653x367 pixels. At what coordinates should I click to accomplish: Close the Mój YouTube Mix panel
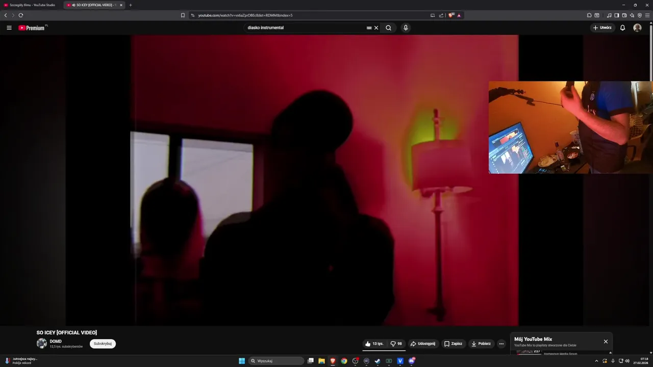[x=606, y=342]
